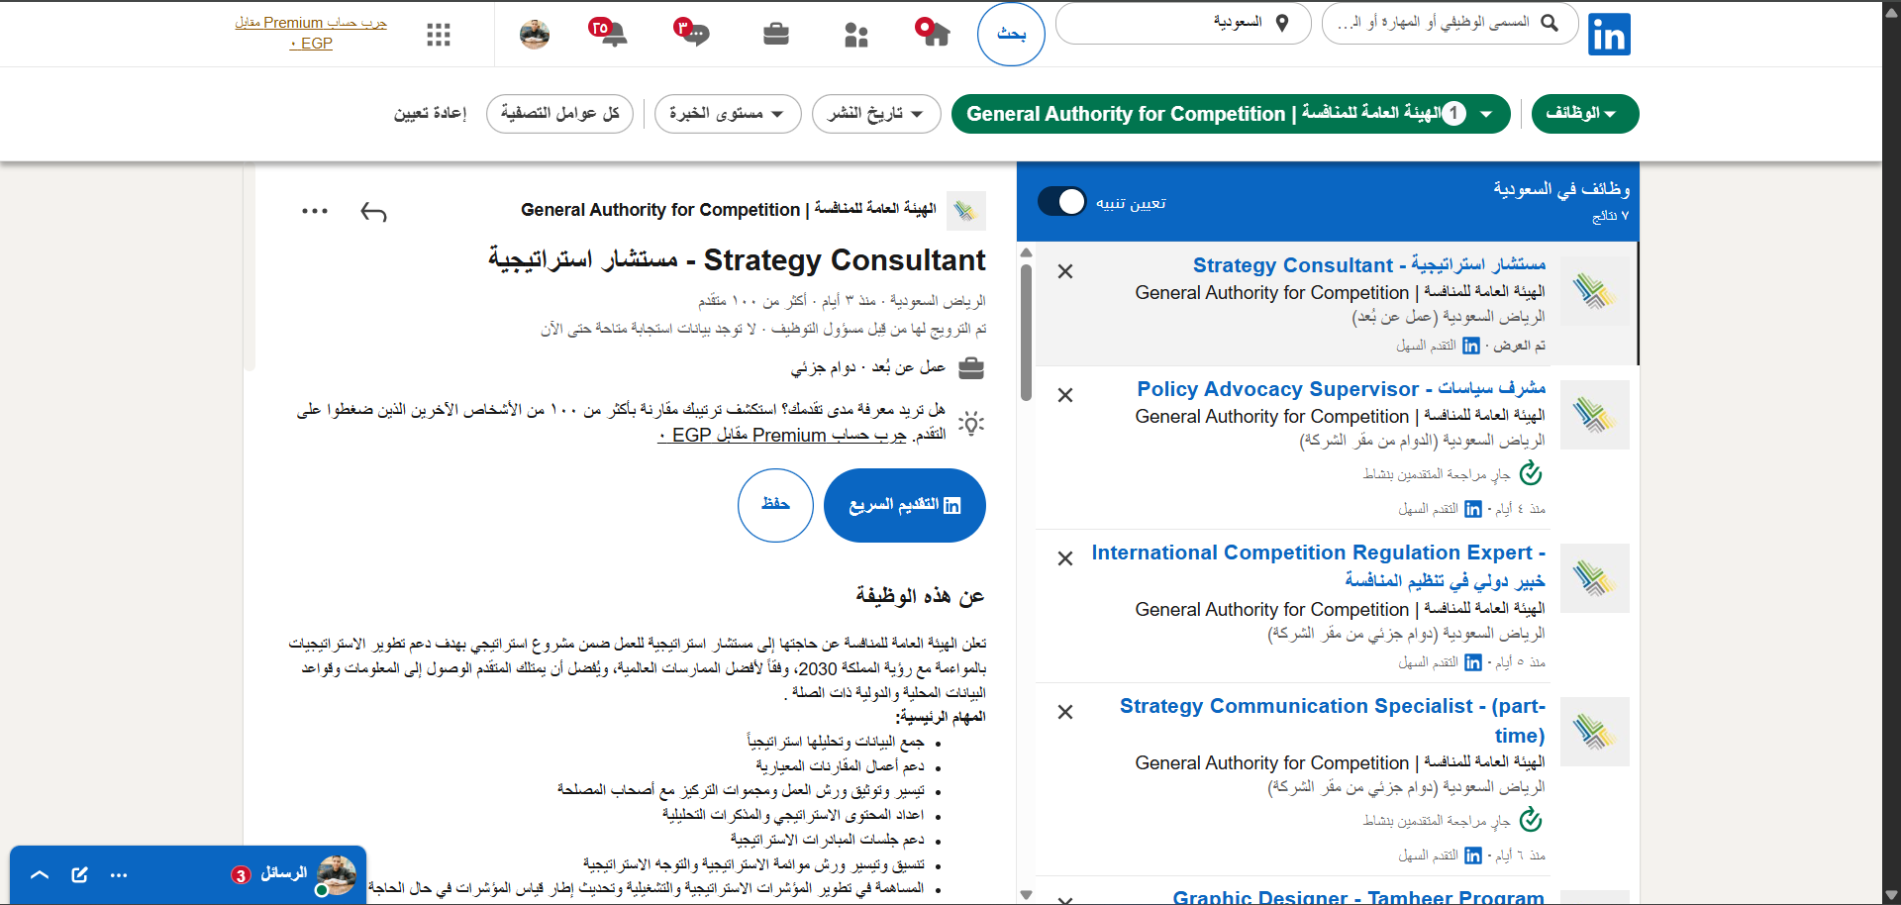Open Notifications bell icon
The height and width of the screenshot is (905, 1901).
coord(609,32)
